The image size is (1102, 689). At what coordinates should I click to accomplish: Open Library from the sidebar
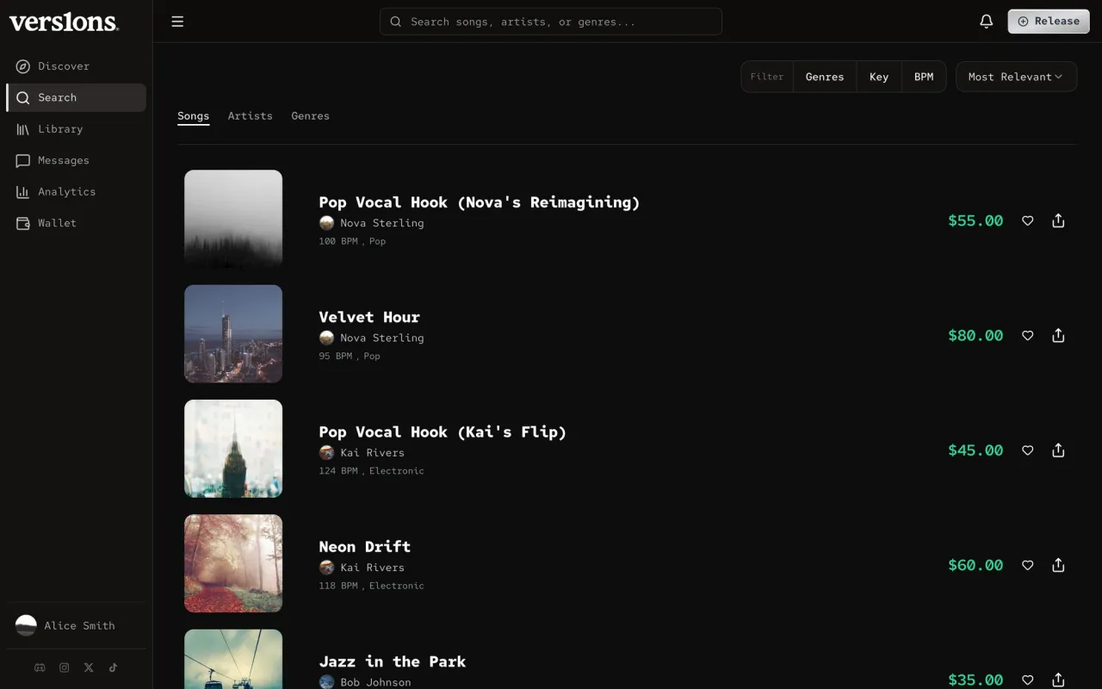click(76, 129)
